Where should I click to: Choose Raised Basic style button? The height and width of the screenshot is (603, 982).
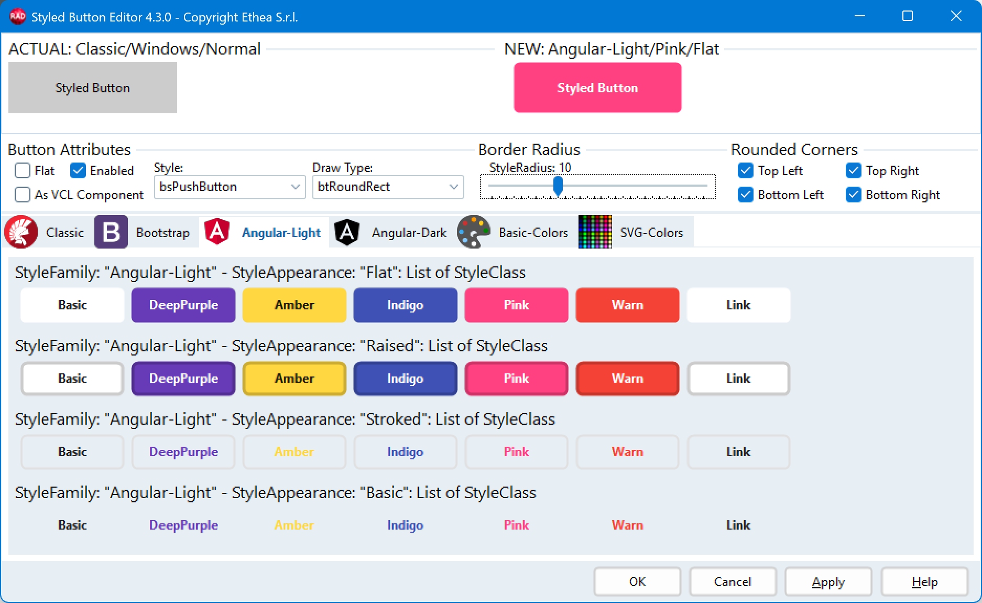point(72,379)
